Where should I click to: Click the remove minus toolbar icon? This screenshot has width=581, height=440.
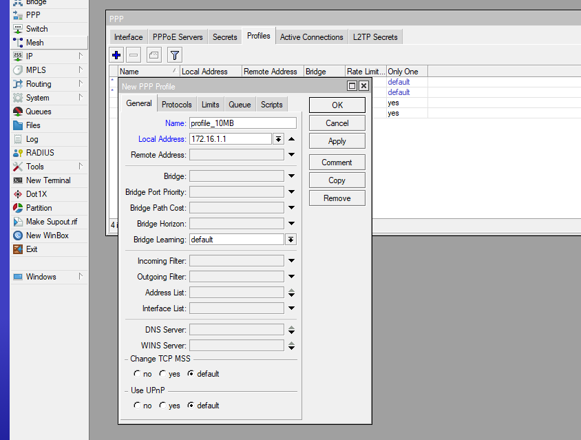coord(134,55)
